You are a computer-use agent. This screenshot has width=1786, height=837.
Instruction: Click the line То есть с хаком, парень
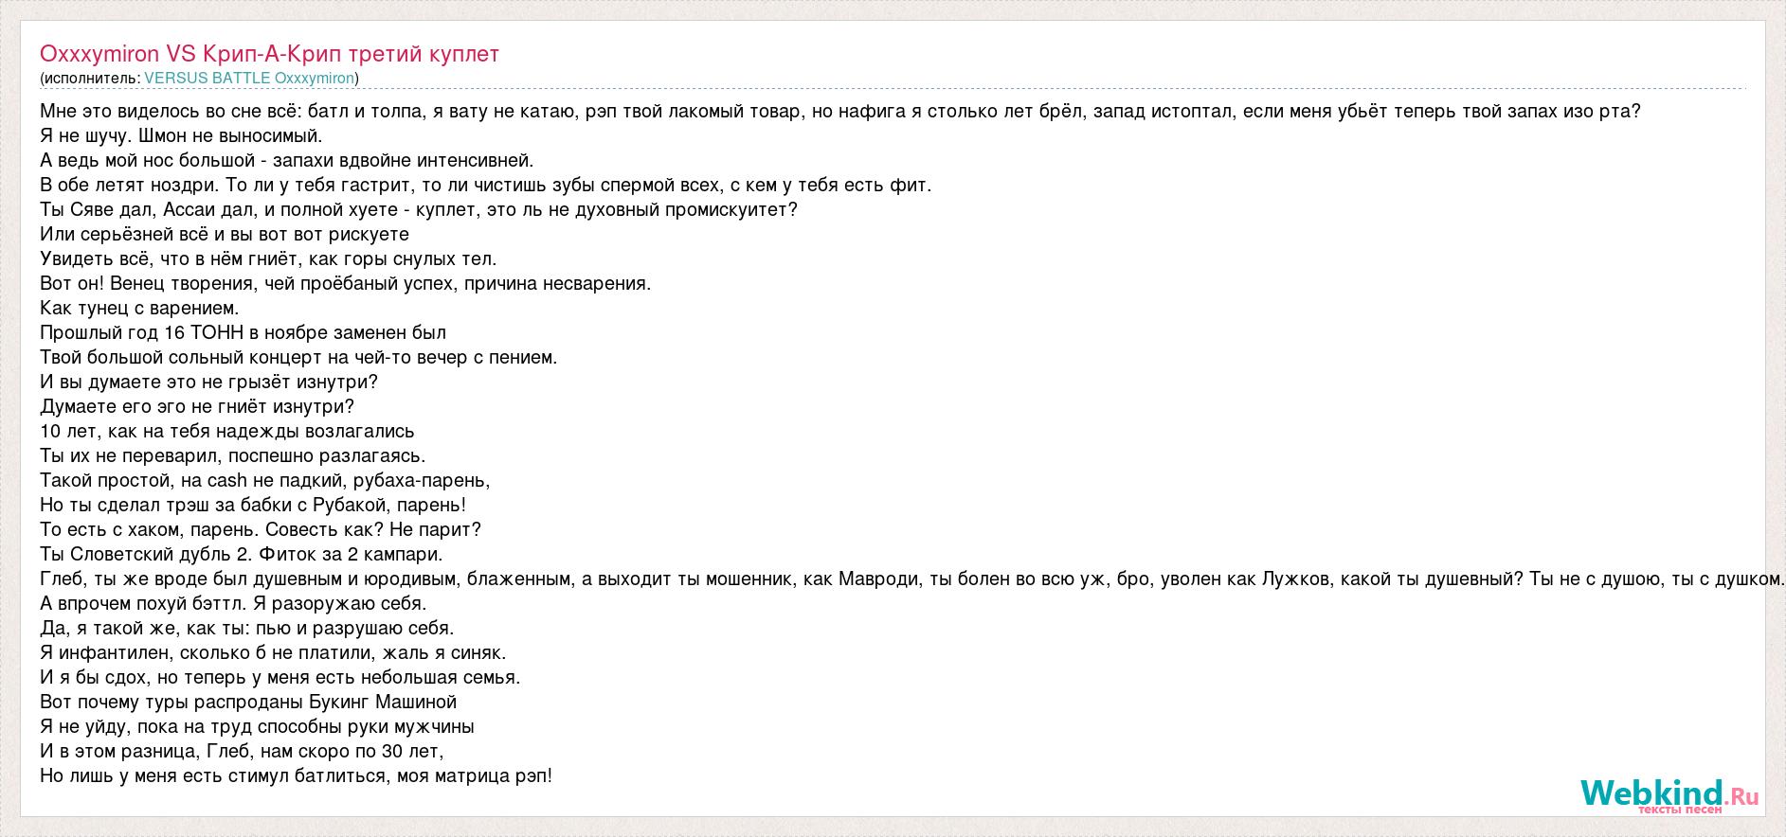pos(261,529)
